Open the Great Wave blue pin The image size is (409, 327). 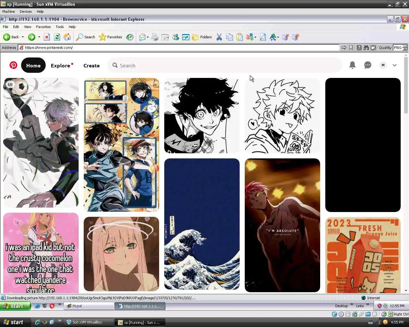(202, 224)
